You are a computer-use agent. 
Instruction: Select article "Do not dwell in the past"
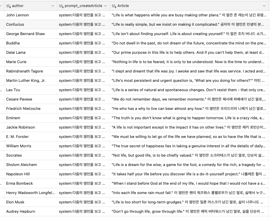point(189,43)
